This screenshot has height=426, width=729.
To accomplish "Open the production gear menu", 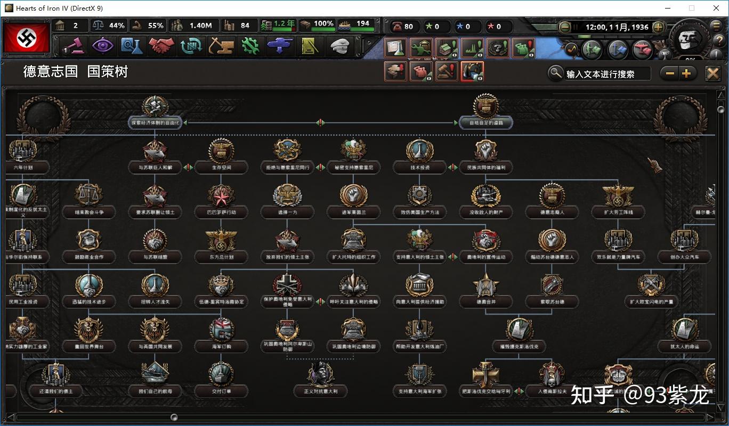I will 250,46.
